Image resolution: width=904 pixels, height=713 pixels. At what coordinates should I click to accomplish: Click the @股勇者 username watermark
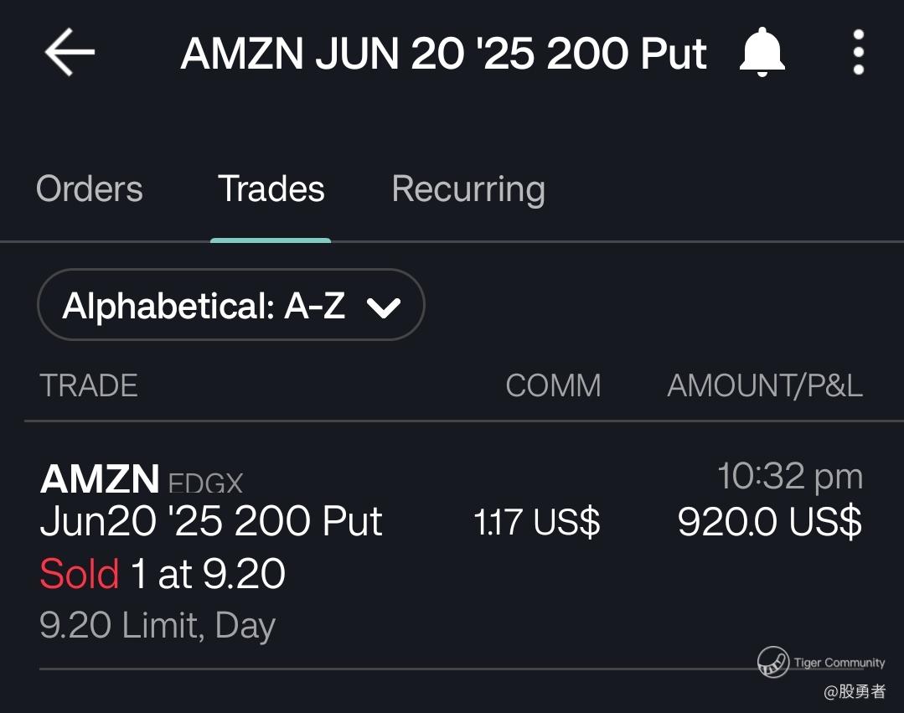(x=855, y=691)
